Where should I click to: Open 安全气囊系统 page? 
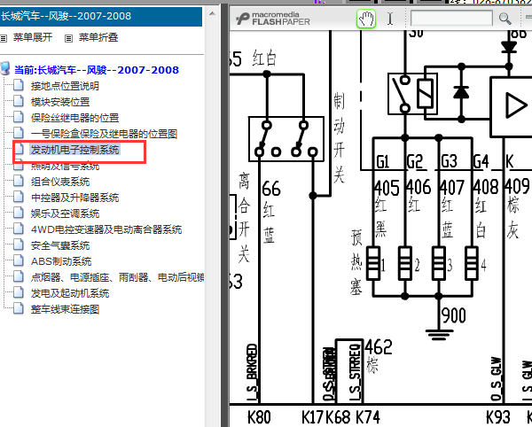(x=60, y=245)
